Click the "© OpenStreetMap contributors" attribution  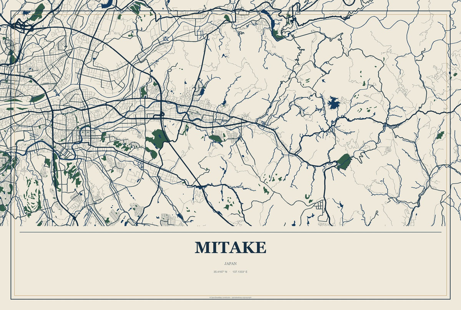tap(219, 297)
